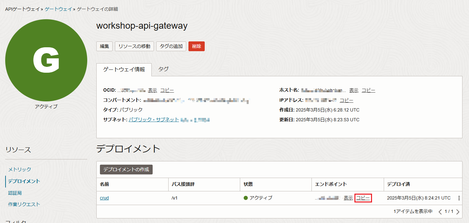Open Metrics (メトリック) in Resources sidebar
Screen dimensions: 469x223
[20, 169]
